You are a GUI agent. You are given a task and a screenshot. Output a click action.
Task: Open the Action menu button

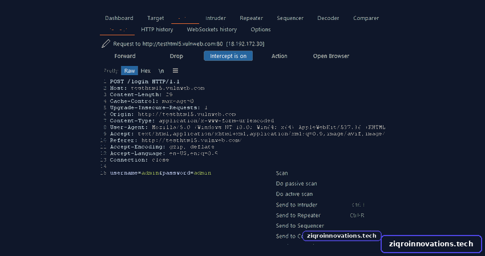point(280,56)
